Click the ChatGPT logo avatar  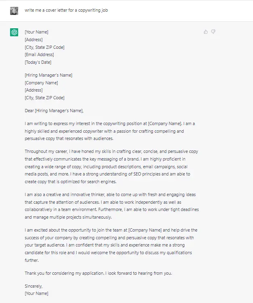pos(14,32)
